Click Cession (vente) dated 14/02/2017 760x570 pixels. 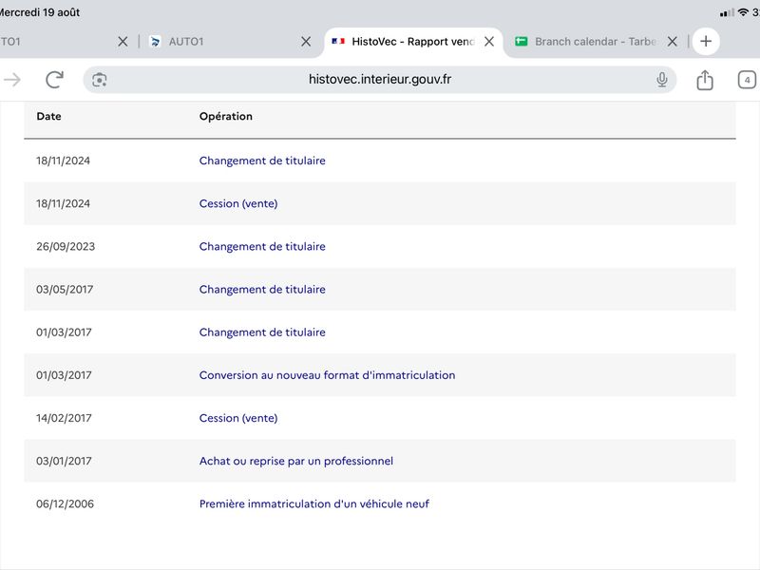(x=238, y=418)
